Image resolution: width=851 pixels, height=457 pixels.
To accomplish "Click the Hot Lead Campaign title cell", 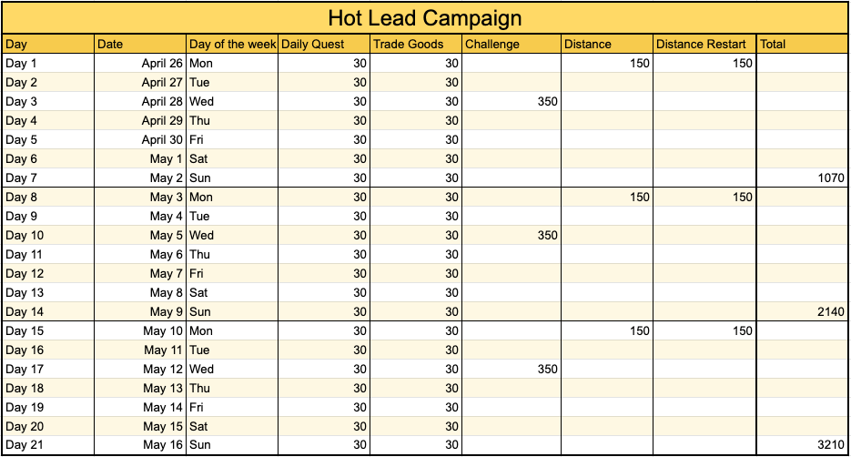I will [x=424, y=18].
